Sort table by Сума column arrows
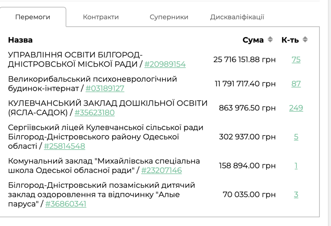 270,40
